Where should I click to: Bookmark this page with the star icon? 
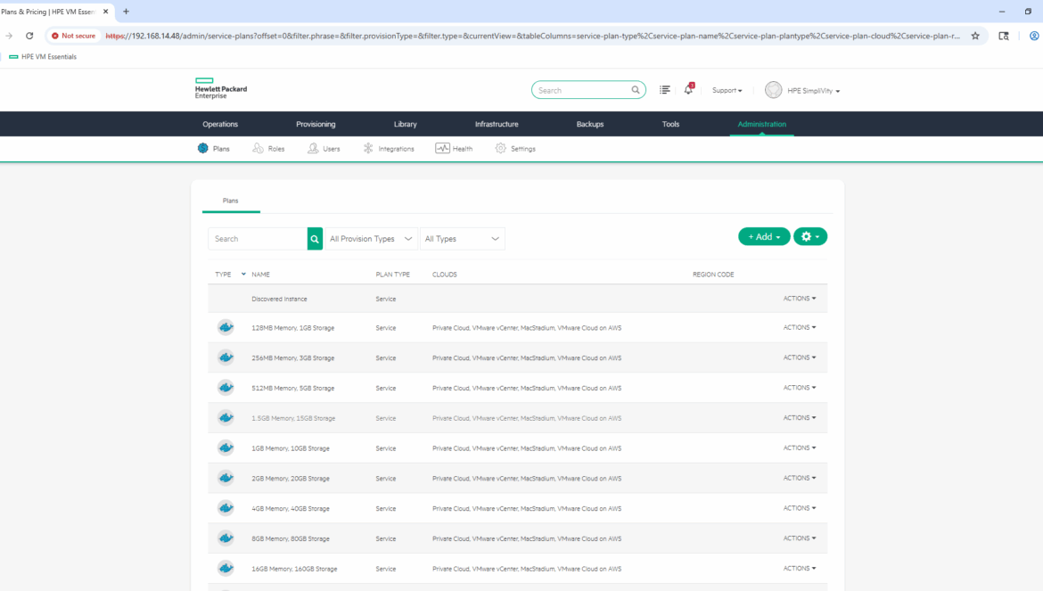[975, 36]
